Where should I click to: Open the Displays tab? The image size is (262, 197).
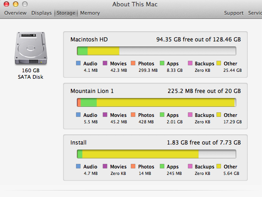tap(41, 13)
